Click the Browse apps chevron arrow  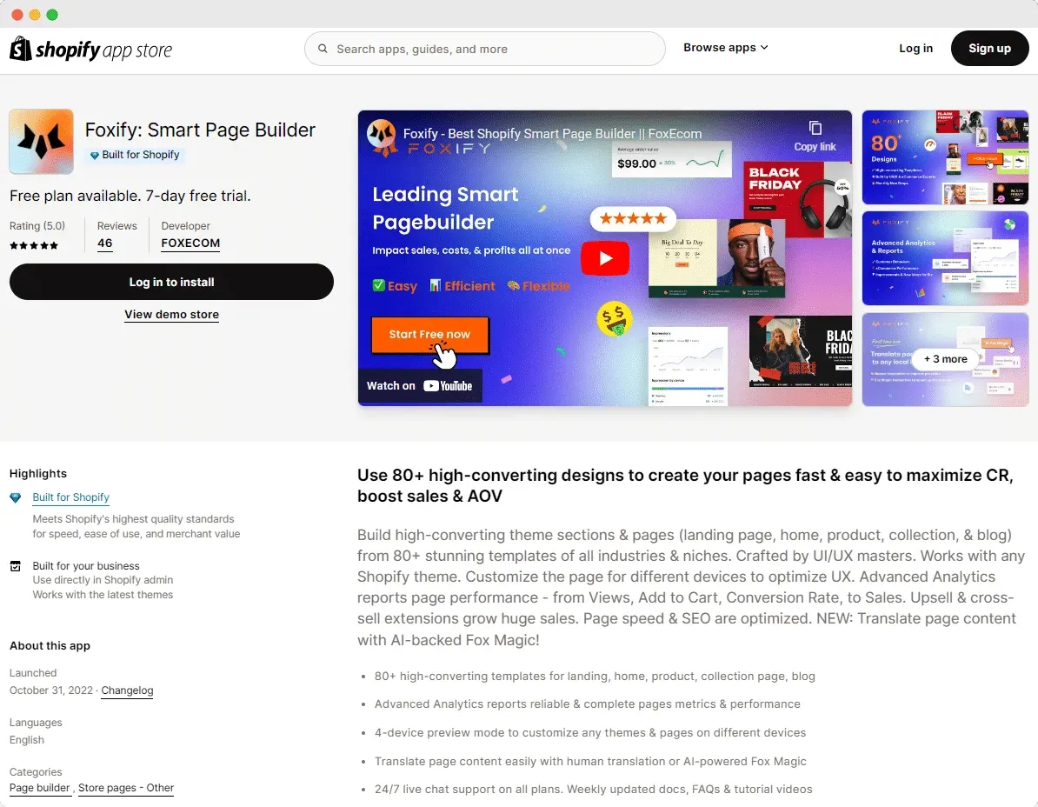765,48
